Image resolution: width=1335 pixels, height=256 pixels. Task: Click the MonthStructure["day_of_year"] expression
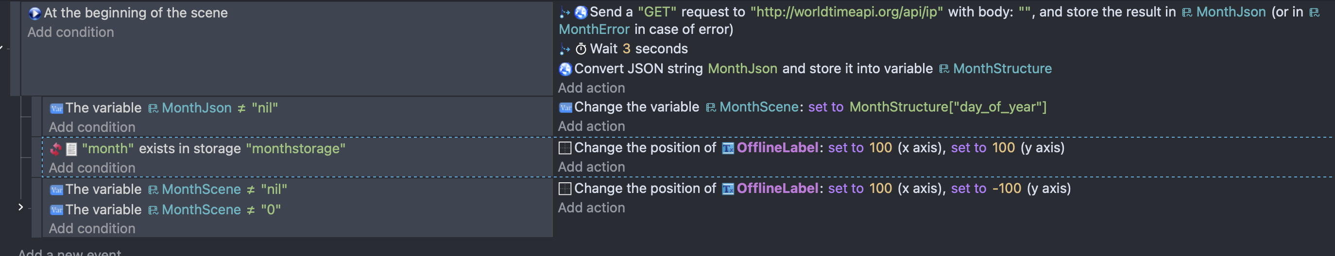(x=947, y=107)
